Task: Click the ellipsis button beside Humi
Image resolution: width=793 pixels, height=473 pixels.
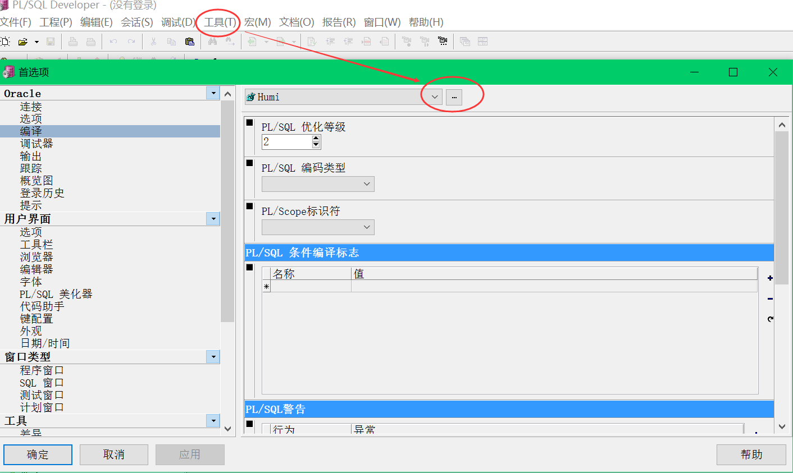Action: pyautogui.click(x=454, y=97)
